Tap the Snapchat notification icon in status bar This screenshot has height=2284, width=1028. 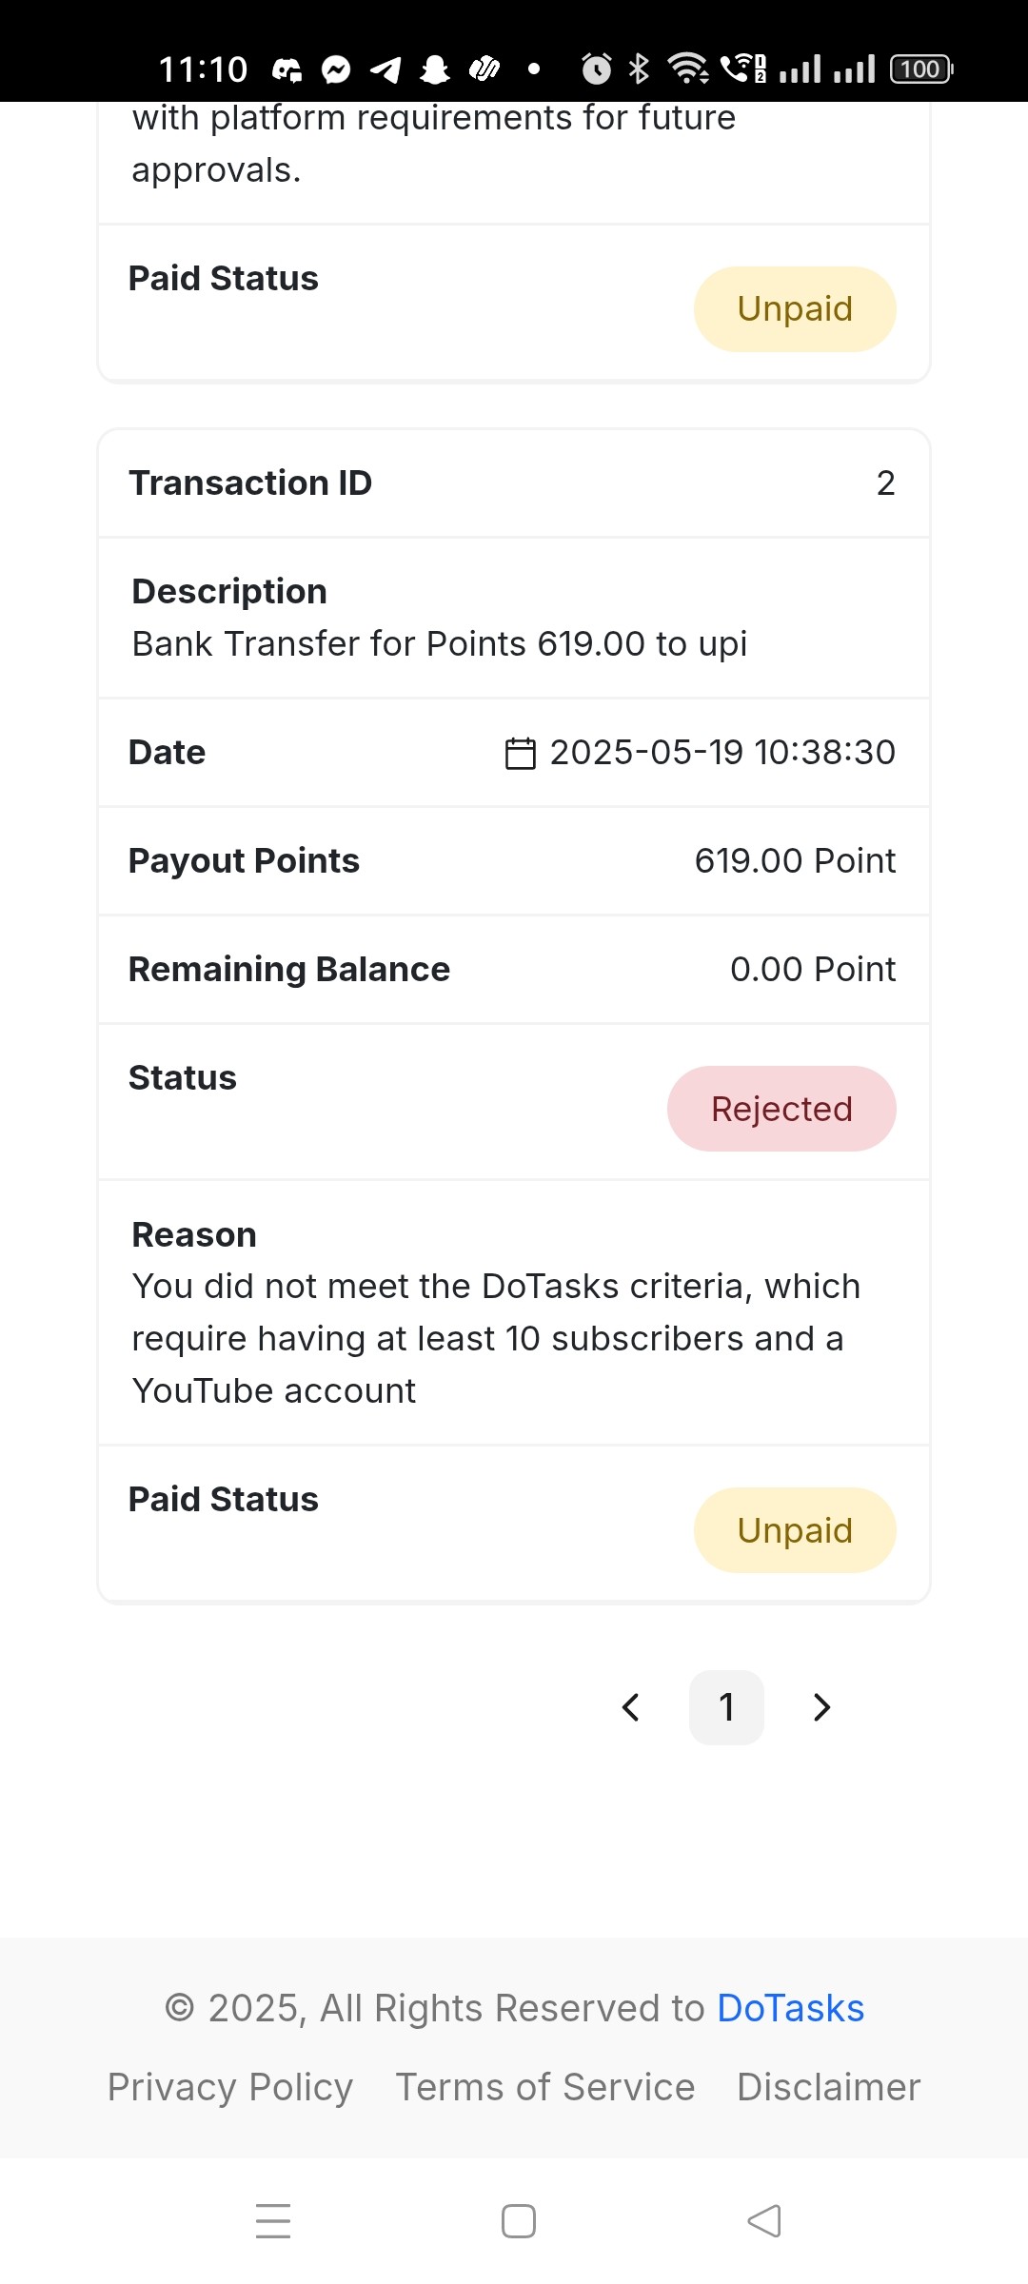[435, 69]
